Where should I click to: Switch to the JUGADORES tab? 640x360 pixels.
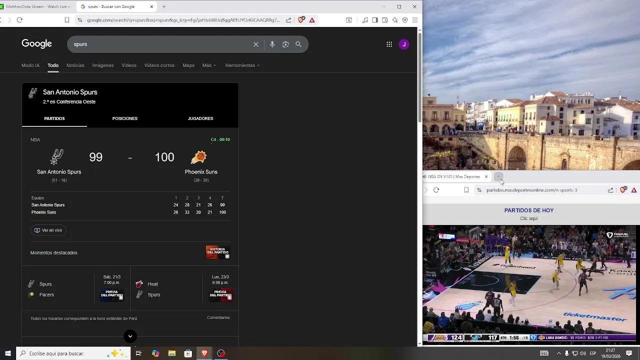click(200, 118)
